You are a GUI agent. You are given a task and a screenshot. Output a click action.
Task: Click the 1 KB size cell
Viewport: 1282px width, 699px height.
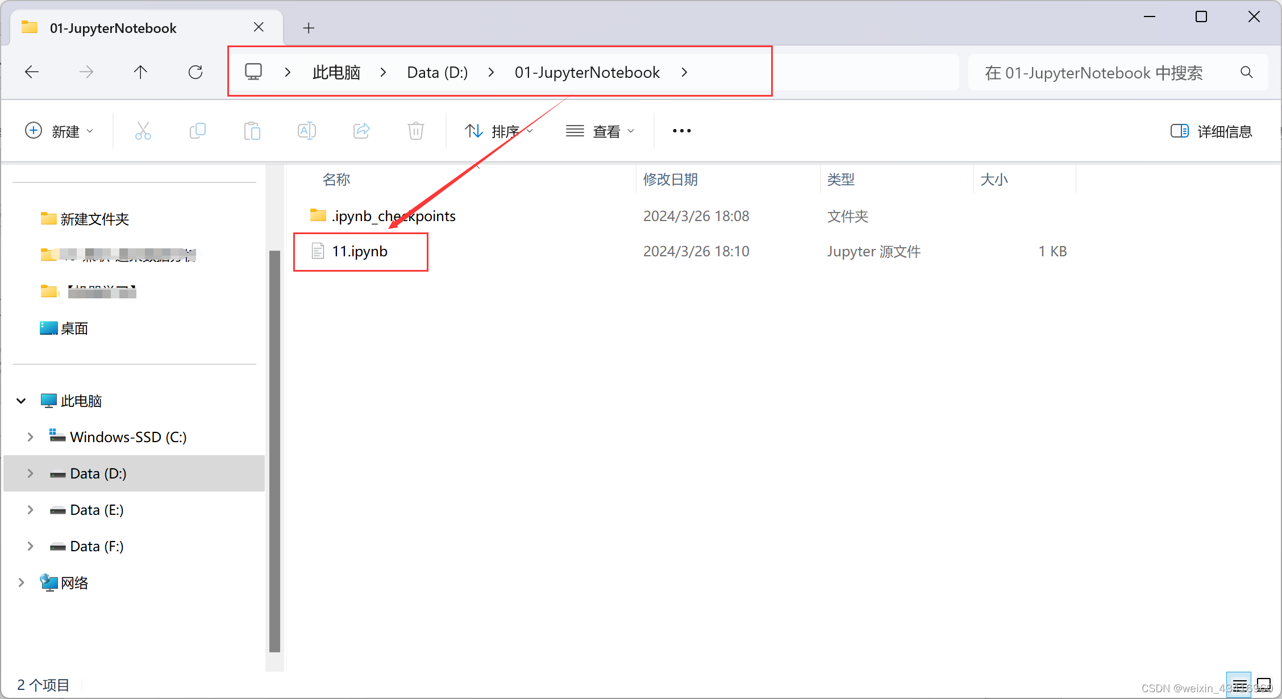click(1052, 251)
